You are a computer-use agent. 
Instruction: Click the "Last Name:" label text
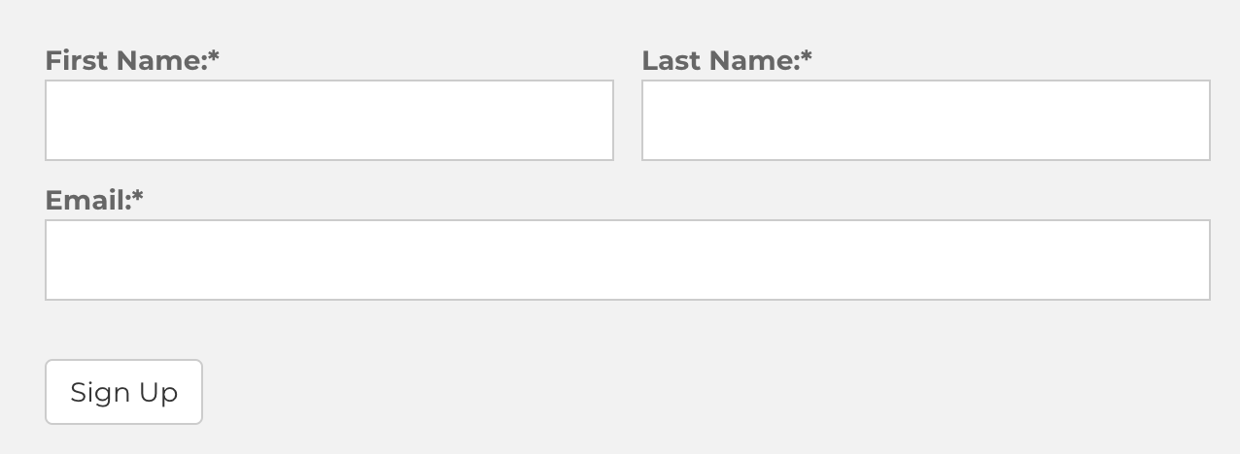coord(720,61)
